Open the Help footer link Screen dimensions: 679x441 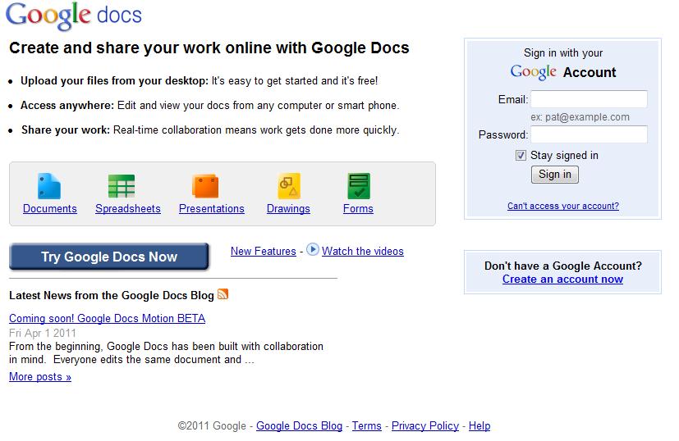point(479,426)
